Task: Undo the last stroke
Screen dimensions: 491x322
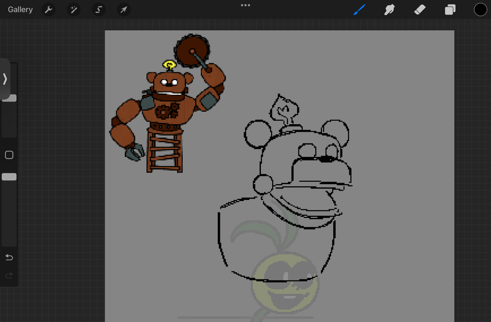Action: pos(9,257)
